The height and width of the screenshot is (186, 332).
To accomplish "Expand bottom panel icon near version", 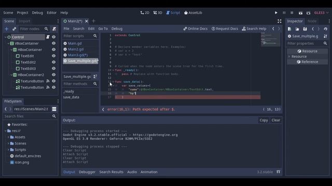I will point(278,172).
